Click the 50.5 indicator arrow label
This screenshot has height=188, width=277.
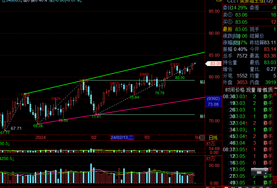tap(5, 143)
